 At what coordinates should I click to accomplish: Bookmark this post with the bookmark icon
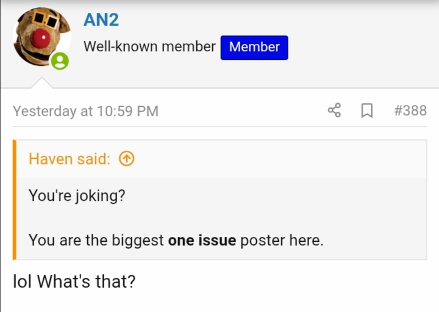coord(367,111)
